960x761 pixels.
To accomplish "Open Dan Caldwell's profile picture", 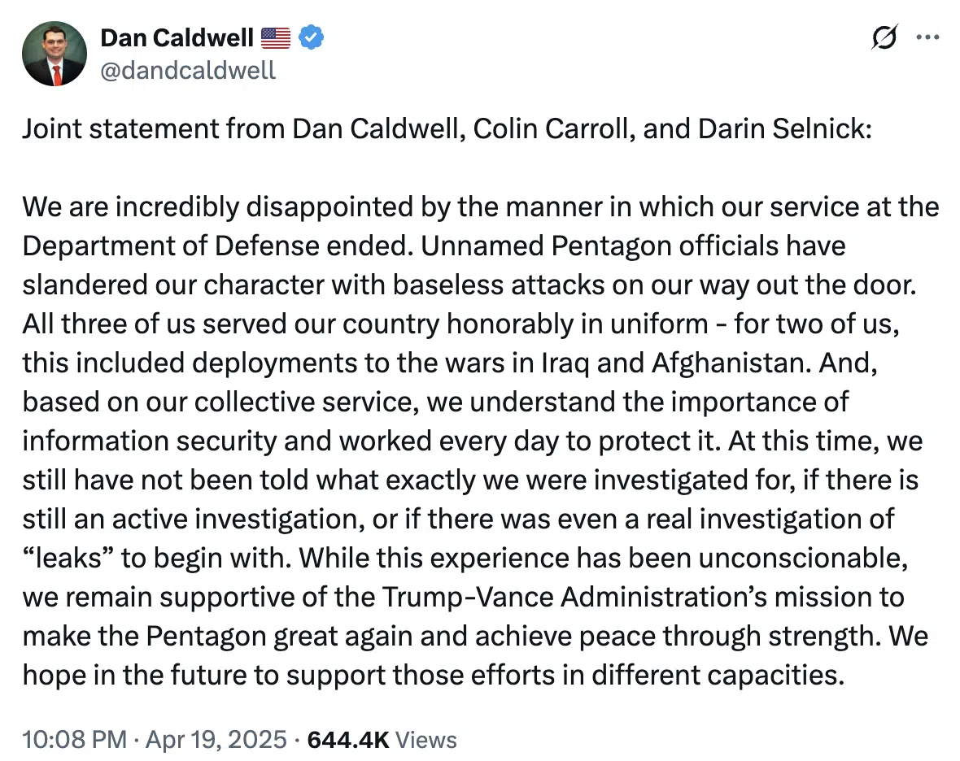I will click(x=55, y=54).
